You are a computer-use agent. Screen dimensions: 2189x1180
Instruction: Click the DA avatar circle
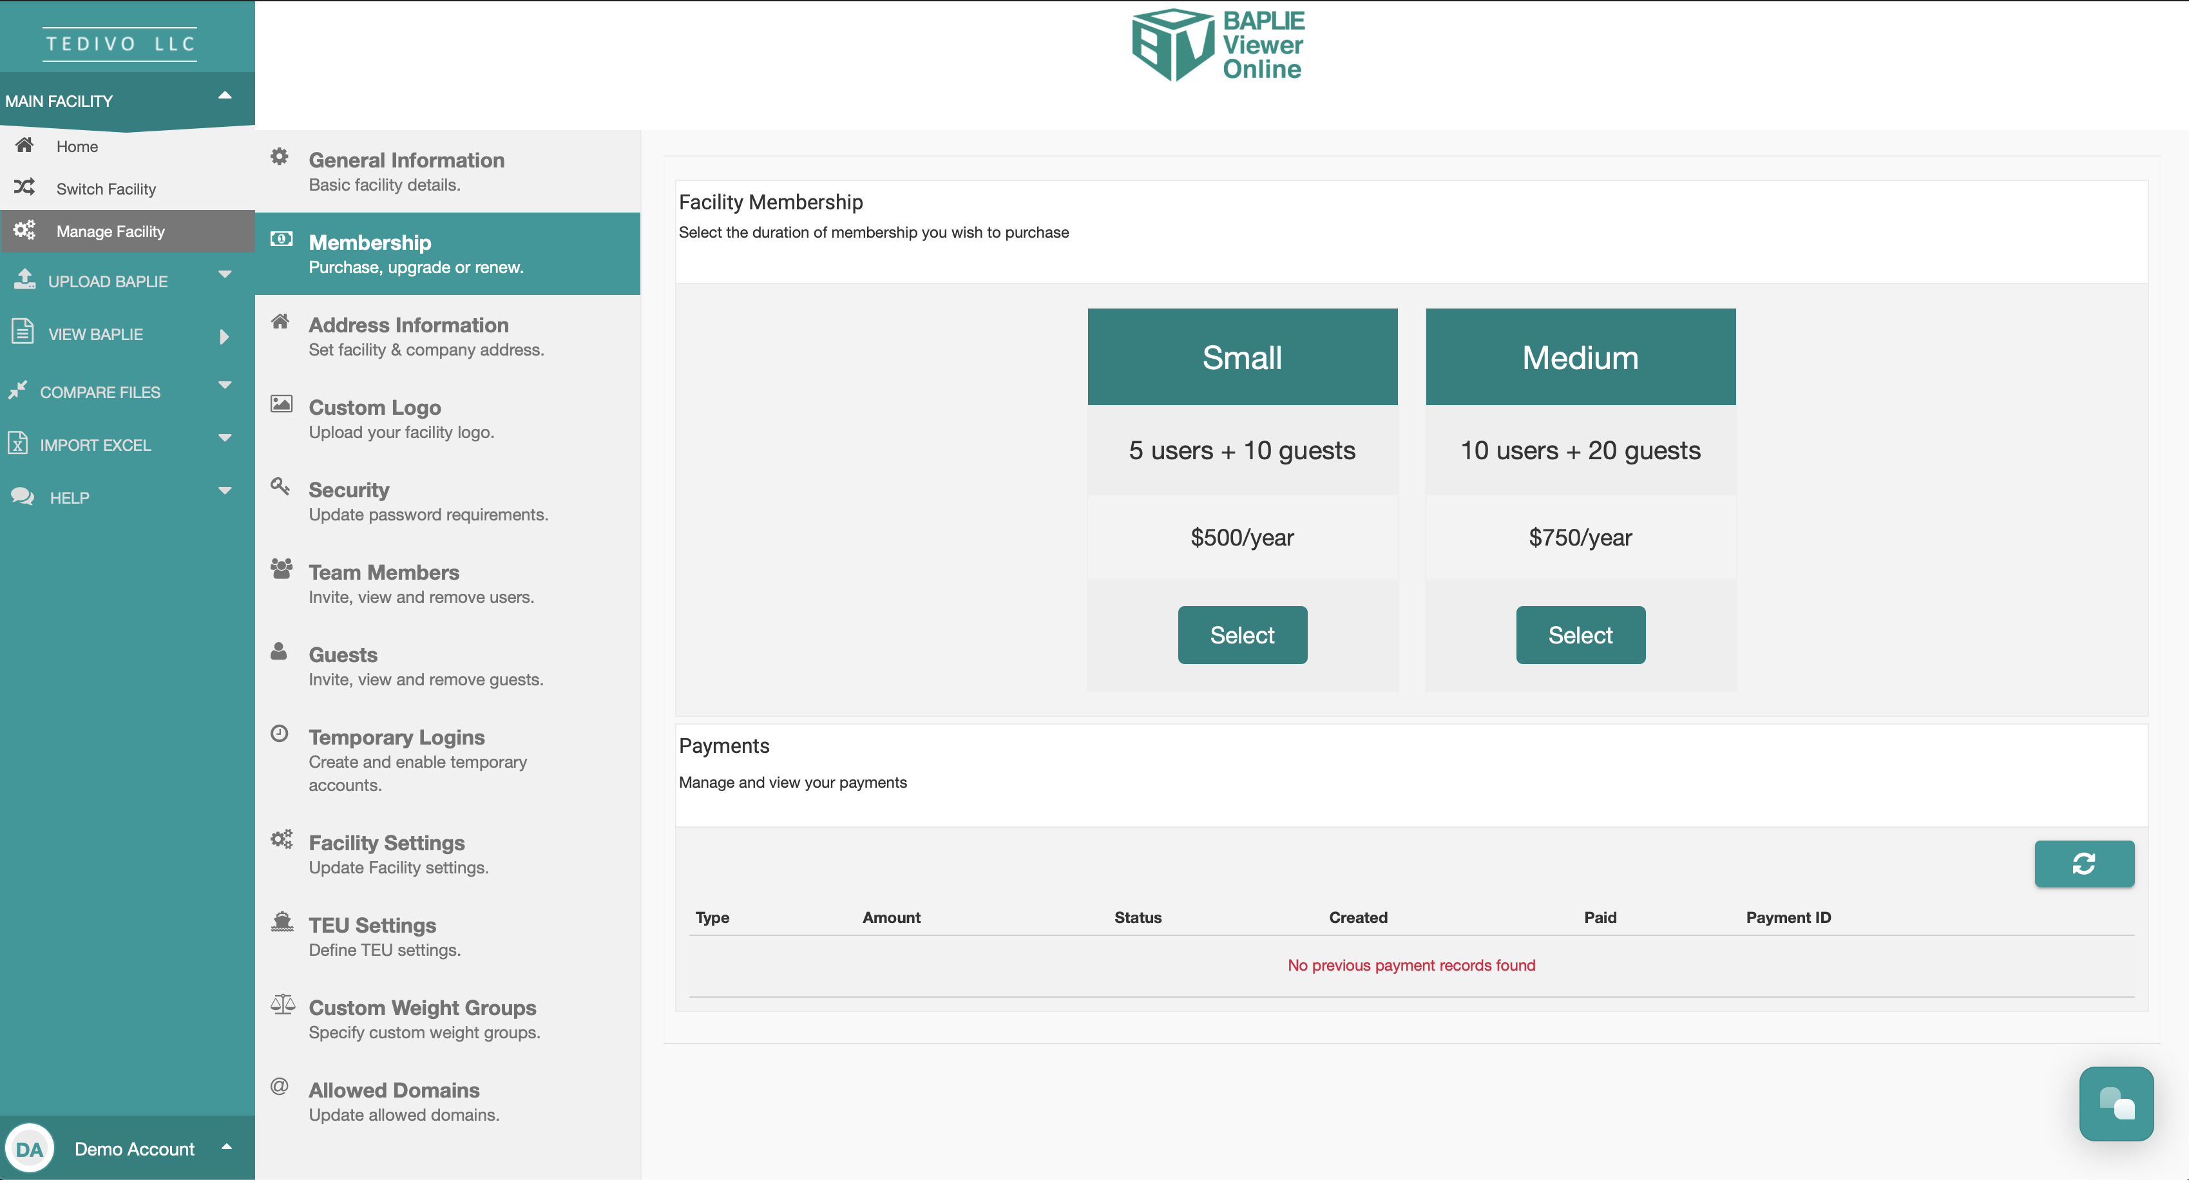pyautogui.click(x=30, y=1148)
